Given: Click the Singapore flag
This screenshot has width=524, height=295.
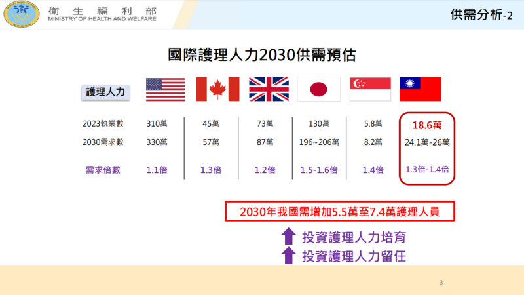Looking at the screenshot, I should point(370,89).
